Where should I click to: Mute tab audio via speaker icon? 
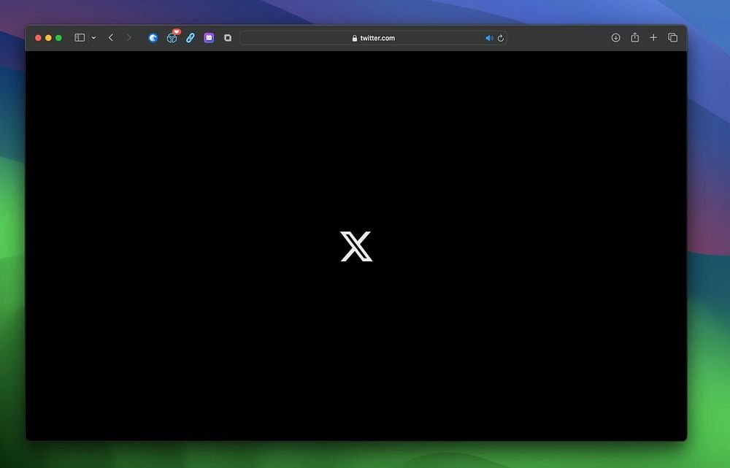point(489,38)
